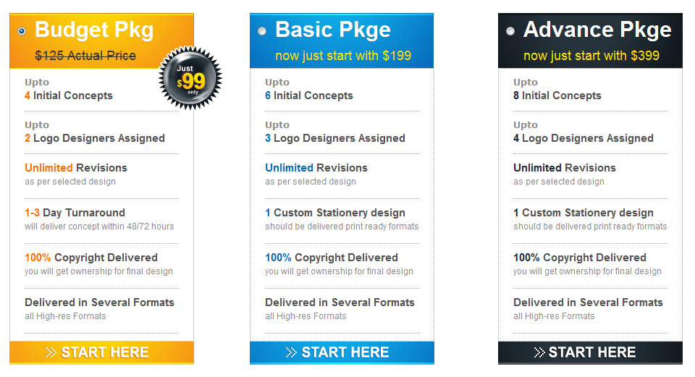Click '6 Initial Concepts' in Basic package
This screenshot has height=377, width=695.
point(309,96)
